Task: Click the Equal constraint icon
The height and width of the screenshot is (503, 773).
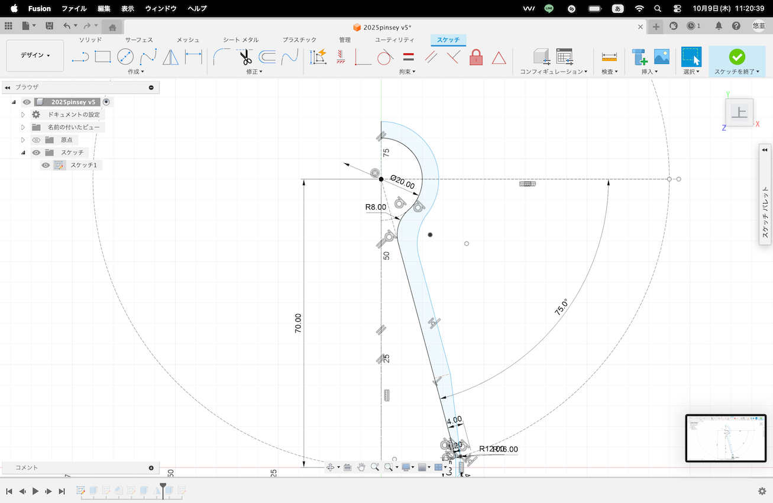Action: pyautogui.click(x=408, y=57)
